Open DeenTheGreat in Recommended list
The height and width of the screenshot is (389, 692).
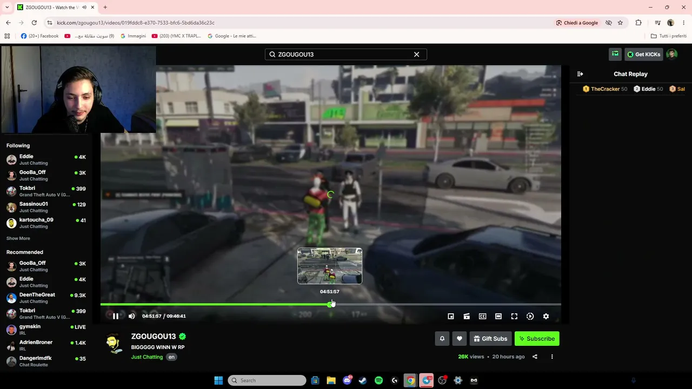click(x=46, y=298)
